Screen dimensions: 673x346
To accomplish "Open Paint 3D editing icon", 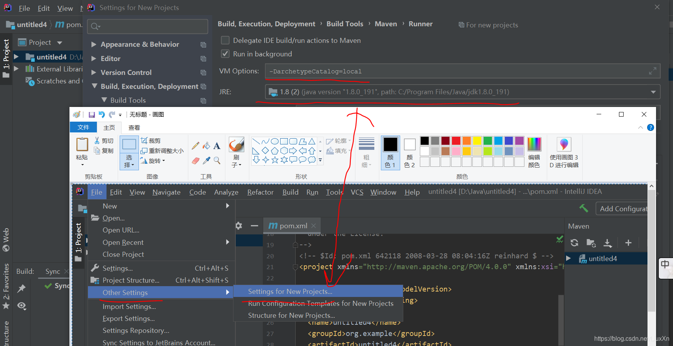I will click(x=564, y=144).
